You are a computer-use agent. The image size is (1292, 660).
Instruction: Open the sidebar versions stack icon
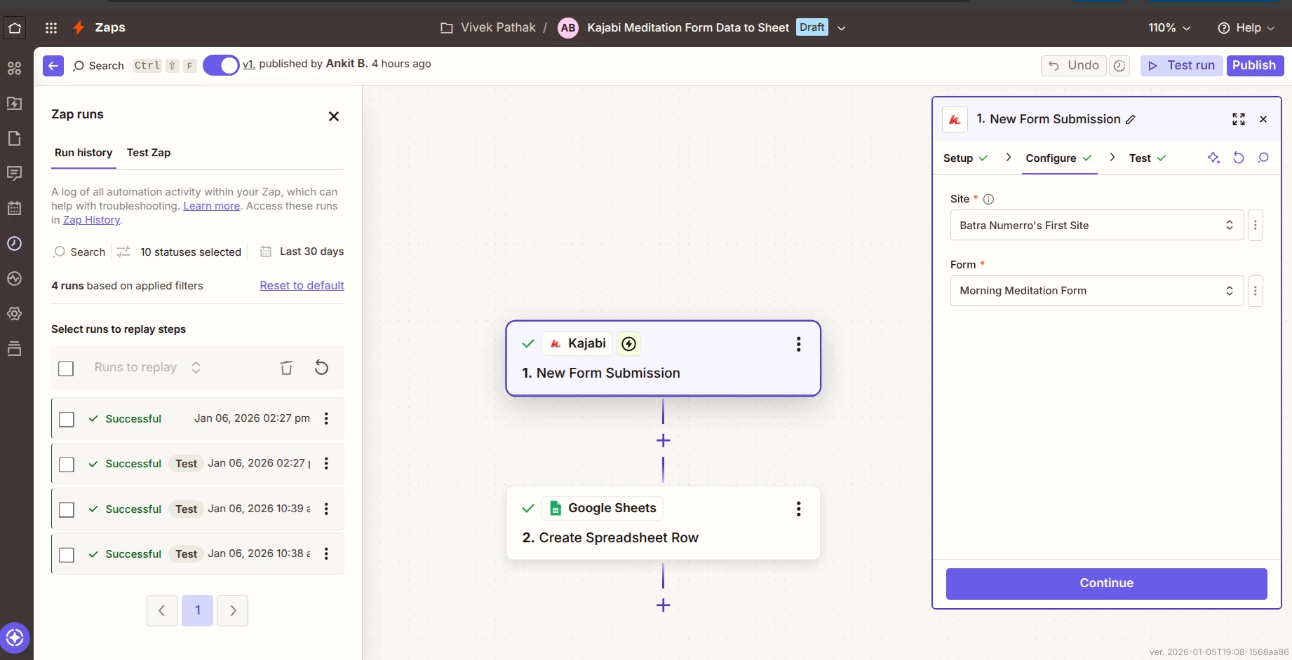coord(15,348)
